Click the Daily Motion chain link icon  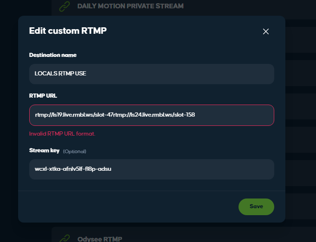(64, 6)
